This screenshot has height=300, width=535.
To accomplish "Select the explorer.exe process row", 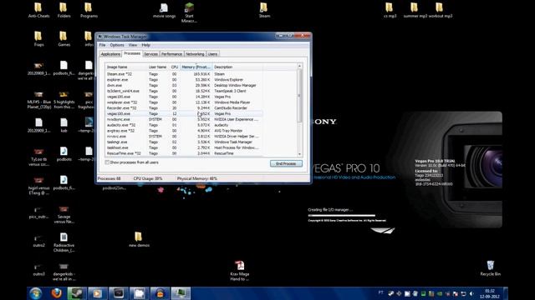I will [x=184, y=80].
